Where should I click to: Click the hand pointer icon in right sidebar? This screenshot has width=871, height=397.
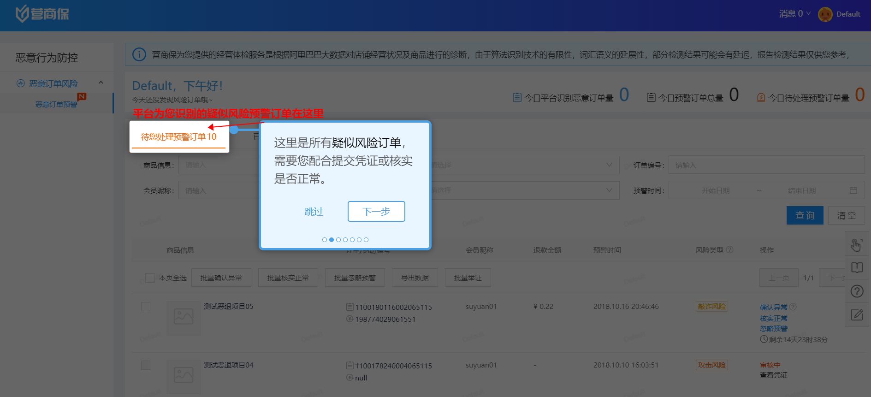pyautogui.click(x=856, y=245)
